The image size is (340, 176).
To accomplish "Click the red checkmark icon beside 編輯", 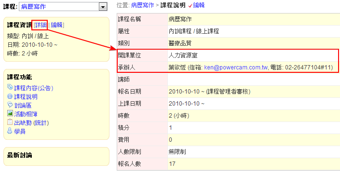I will 190,6.
